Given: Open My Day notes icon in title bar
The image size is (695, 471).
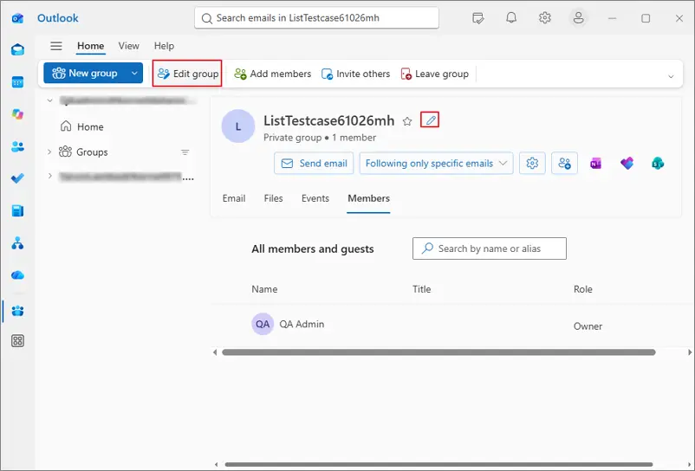Looking at the screenshot, I should pyautogui.click(x=477, y=18).
